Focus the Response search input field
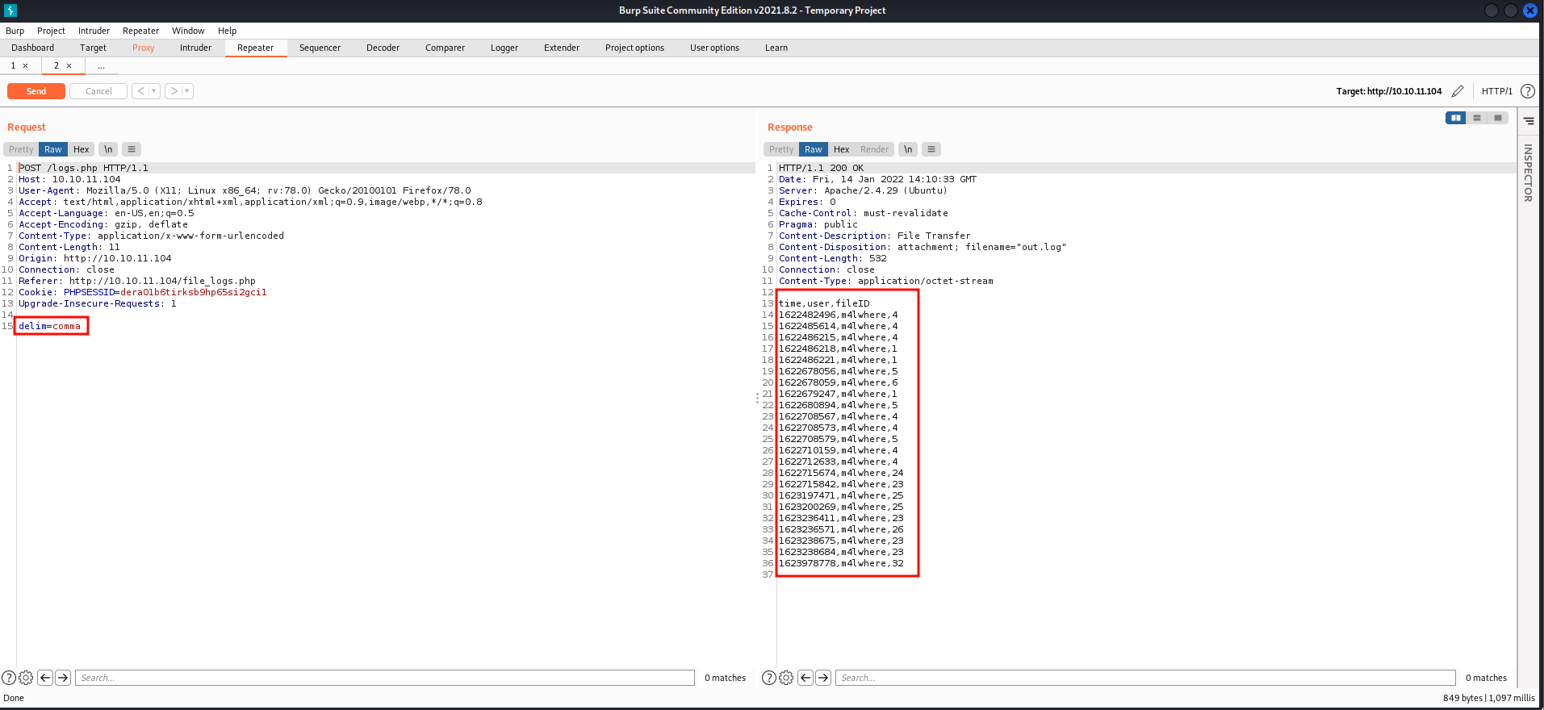The width and height of the screenshot is (1544, 710). tap(1144, 678)
